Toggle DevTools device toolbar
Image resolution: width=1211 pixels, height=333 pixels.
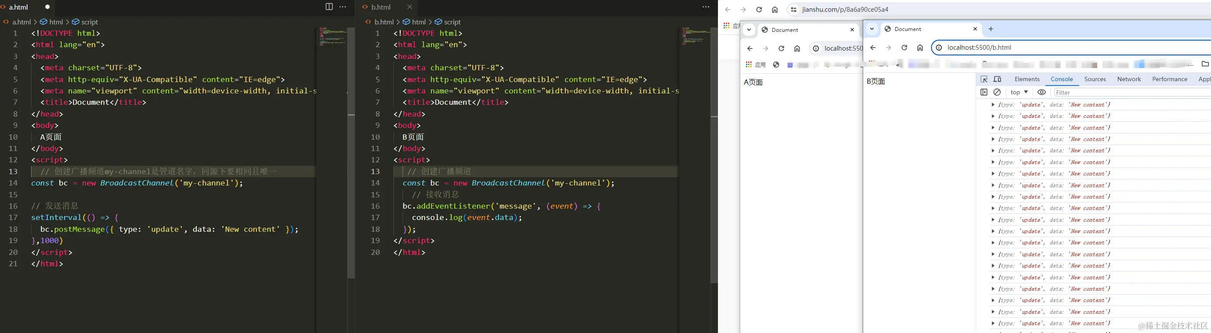(997, 79)
